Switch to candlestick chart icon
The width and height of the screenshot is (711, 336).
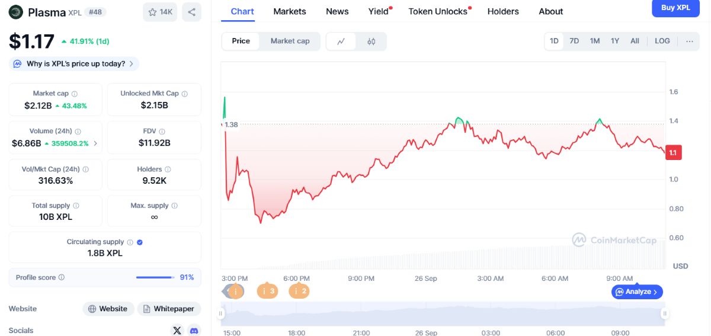371,41
